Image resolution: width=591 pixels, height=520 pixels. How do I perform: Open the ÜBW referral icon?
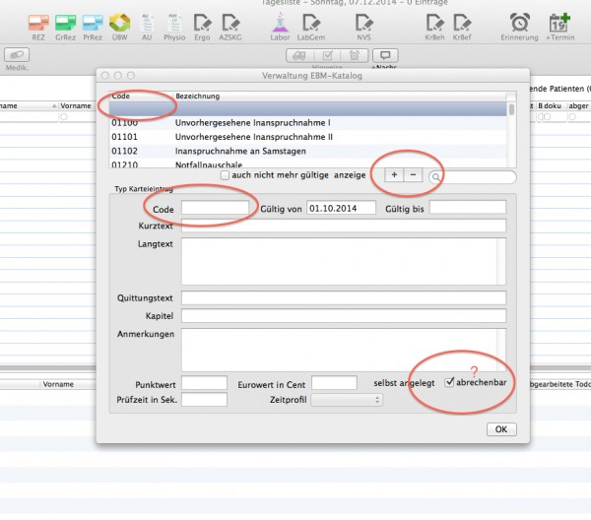119,24
